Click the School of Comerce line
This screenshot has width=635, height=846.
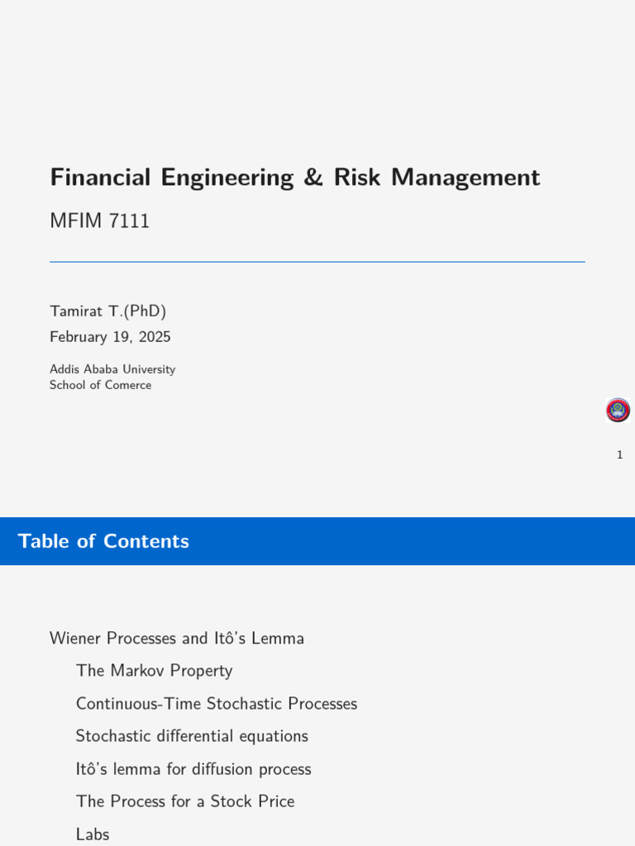[x=100, y=385]
